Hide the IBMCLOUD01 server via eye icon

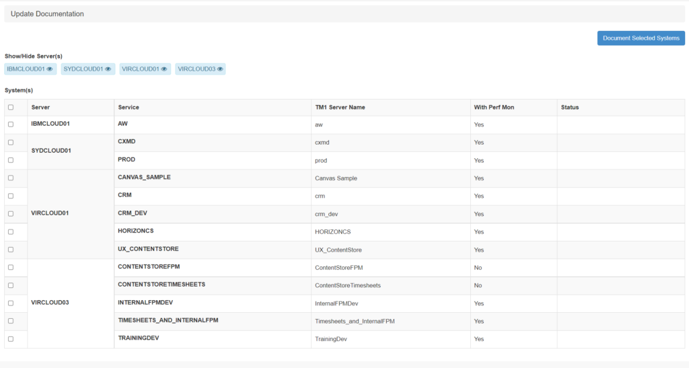(50, 69)
